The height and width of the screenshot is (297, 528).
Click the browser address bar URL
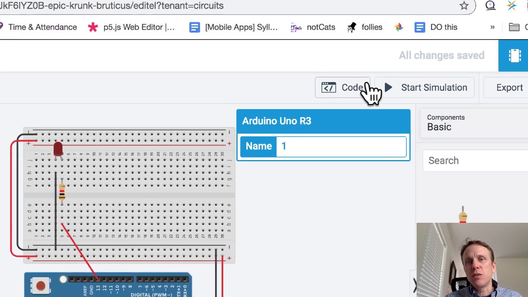(x=112, y=6)
